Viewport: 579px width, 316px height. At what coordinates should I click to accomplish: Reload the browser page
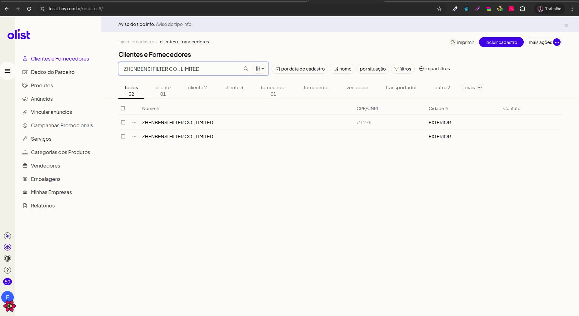pyautogui.click(x=29, y=9)
